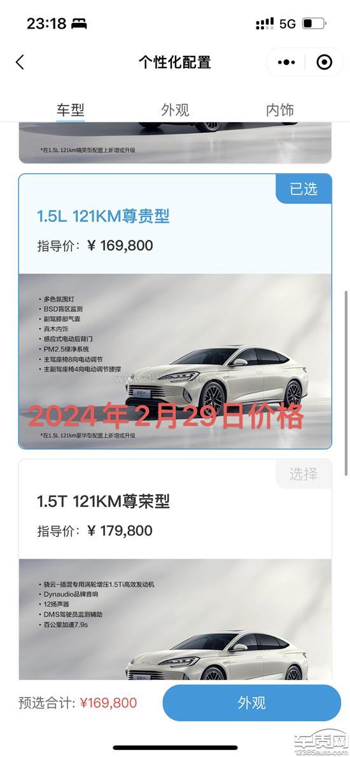
Task: Tap the battery status icon
Action: click(314, 23)
